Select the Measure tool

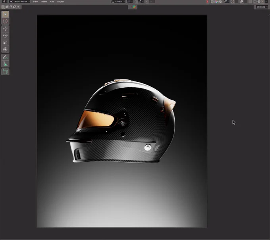click(5, 64)
